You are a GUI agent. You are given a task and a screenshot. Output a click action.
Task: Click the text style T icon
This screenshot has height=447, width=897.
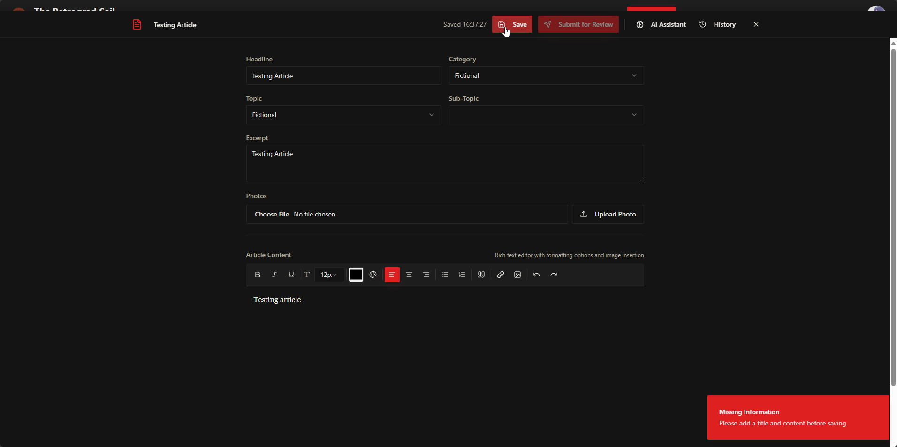point(307,275)
